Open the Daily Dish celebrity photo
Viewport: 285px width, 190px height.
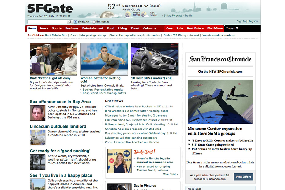click(119, 161)
